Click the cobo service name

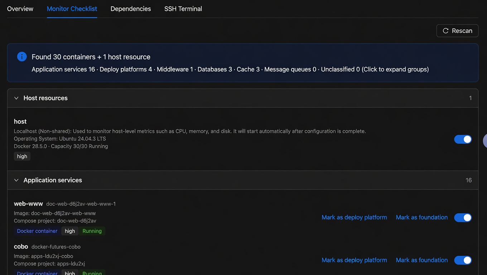point(21,247)
